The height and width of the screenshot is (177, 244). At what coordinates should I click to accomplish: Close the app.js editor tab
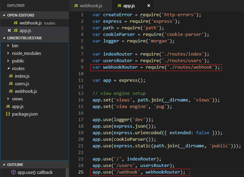[x=149, y=6]
